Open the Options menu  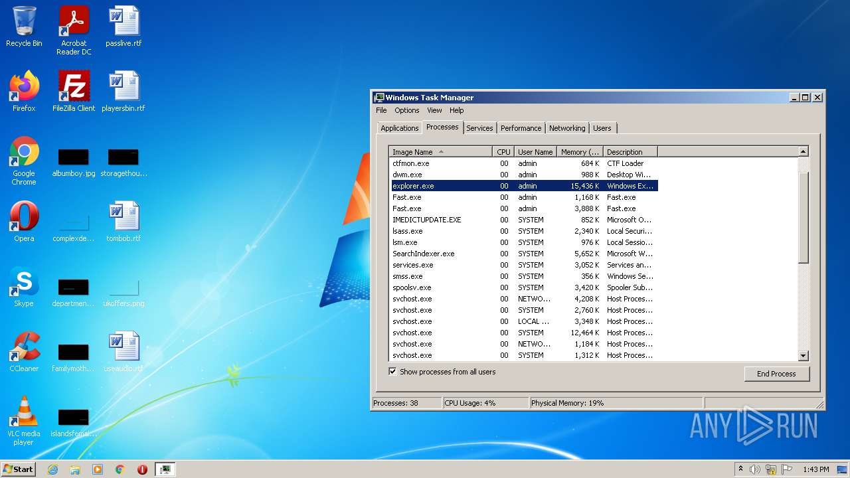[x=406, y=110]
